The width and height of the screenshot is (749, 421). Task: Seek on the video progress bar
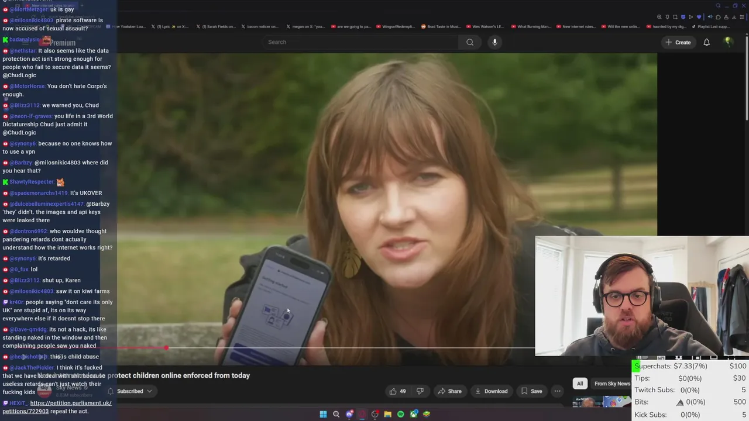(326, 348)
